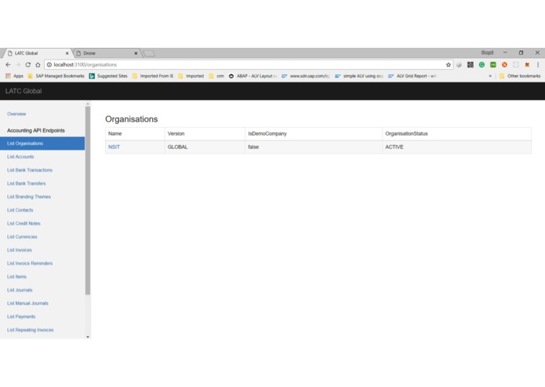This screenshot has height=387, width=545.
Task: Open the NSIT organisation link
Action: point(114,147)
